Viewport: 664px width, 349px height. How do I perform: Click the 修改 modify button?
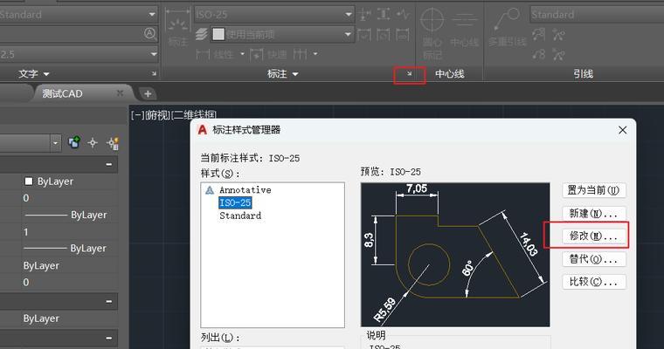[x=594, y=236]
